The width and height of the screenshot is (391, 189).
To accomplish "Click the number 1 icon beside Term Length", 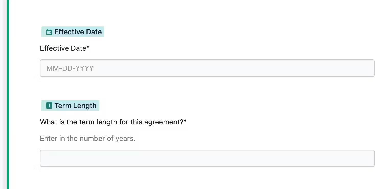I will click(x=49, y=106).
